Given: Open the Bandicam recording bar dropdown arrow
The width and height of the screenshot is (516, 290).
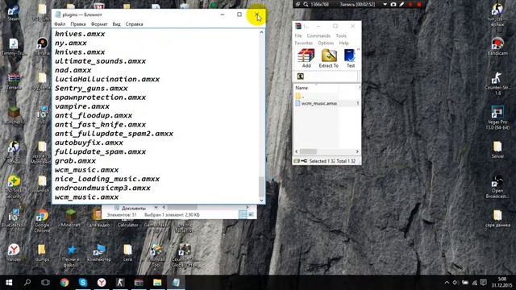Looking at the screenshot, I should tap(385, 5).
